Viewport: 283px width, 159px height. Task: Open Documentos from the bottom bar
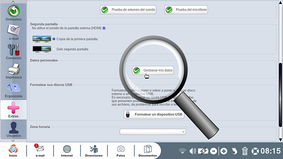[x=148, y=151]
